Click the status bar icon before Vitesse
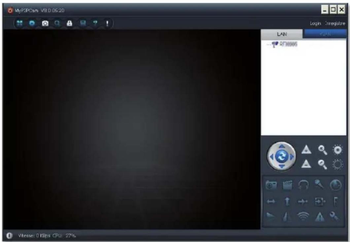350x242 pixels. [9, 235]
